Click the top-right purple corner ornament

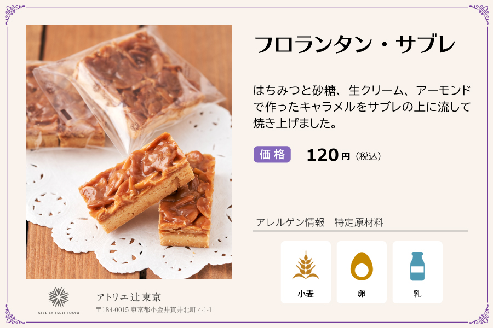(479, 14)
